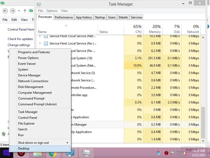Click scrollbar down arrow in process list

click(x=203, y=141)
